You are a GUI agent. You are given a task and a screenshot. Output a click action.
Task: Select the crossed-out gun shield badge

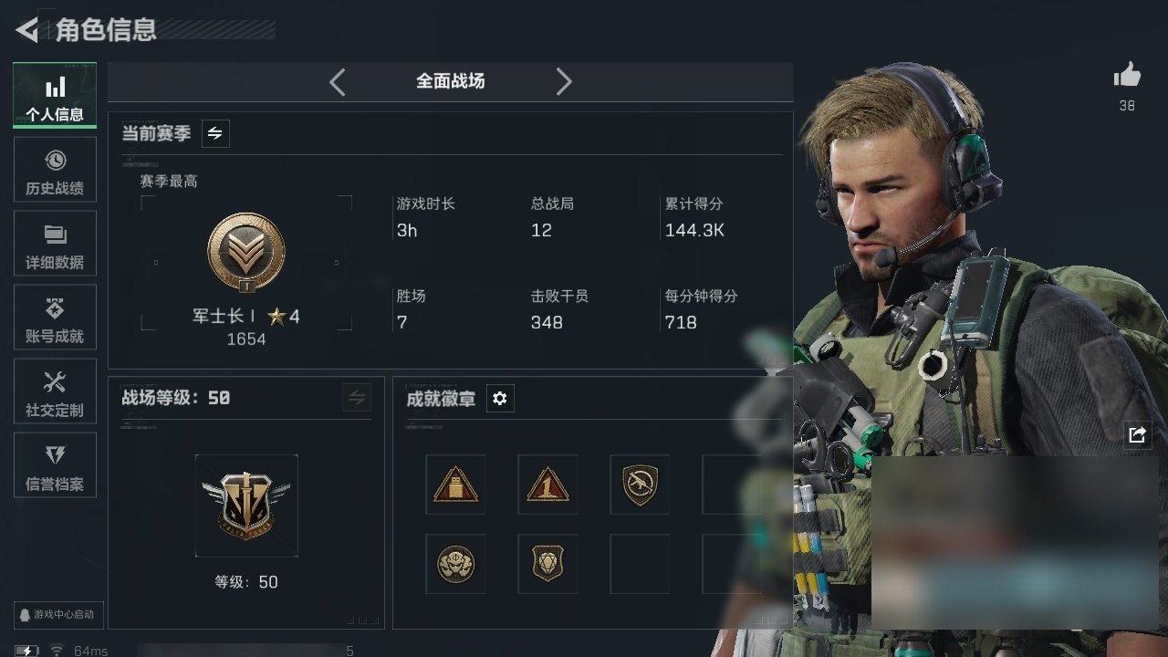(x=640, y=485)
